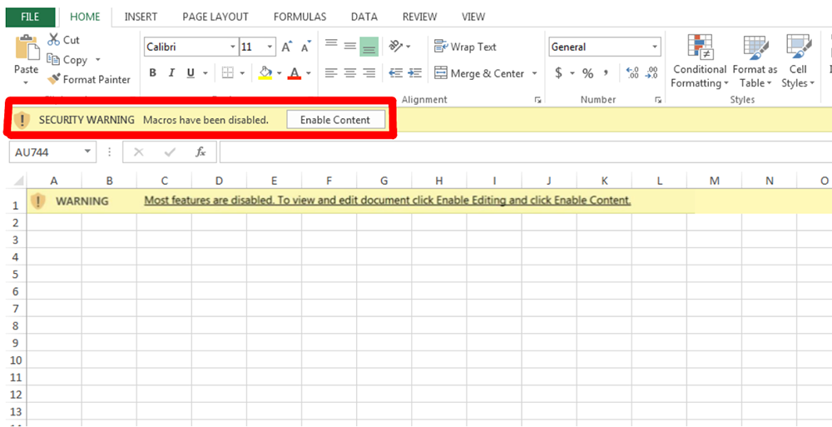Toggle Bold formatting
Screen dimensions: 832x427
tap(152, 73)
